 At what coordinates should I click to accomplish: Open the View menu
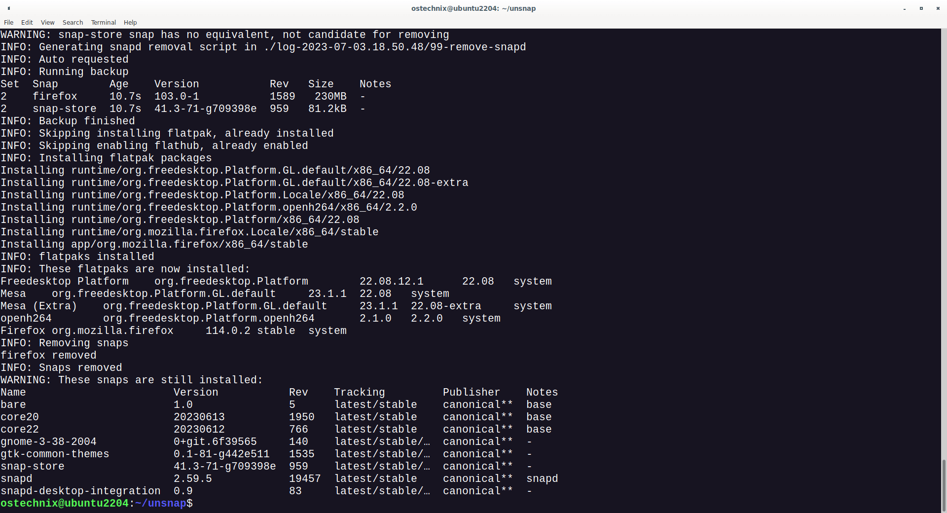pyautogui.click(x=48, y=22)
